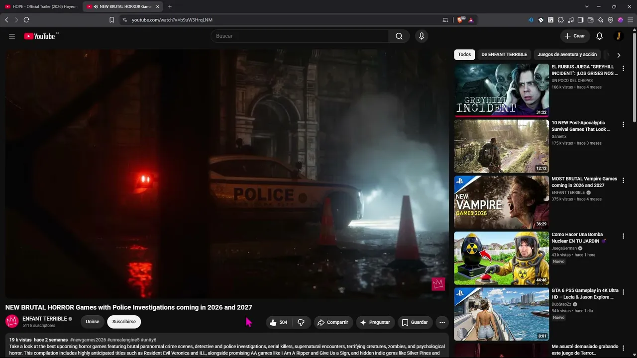Open the music note playlist icon
Screen dimensions: 637x358
[x=571, y=20]
